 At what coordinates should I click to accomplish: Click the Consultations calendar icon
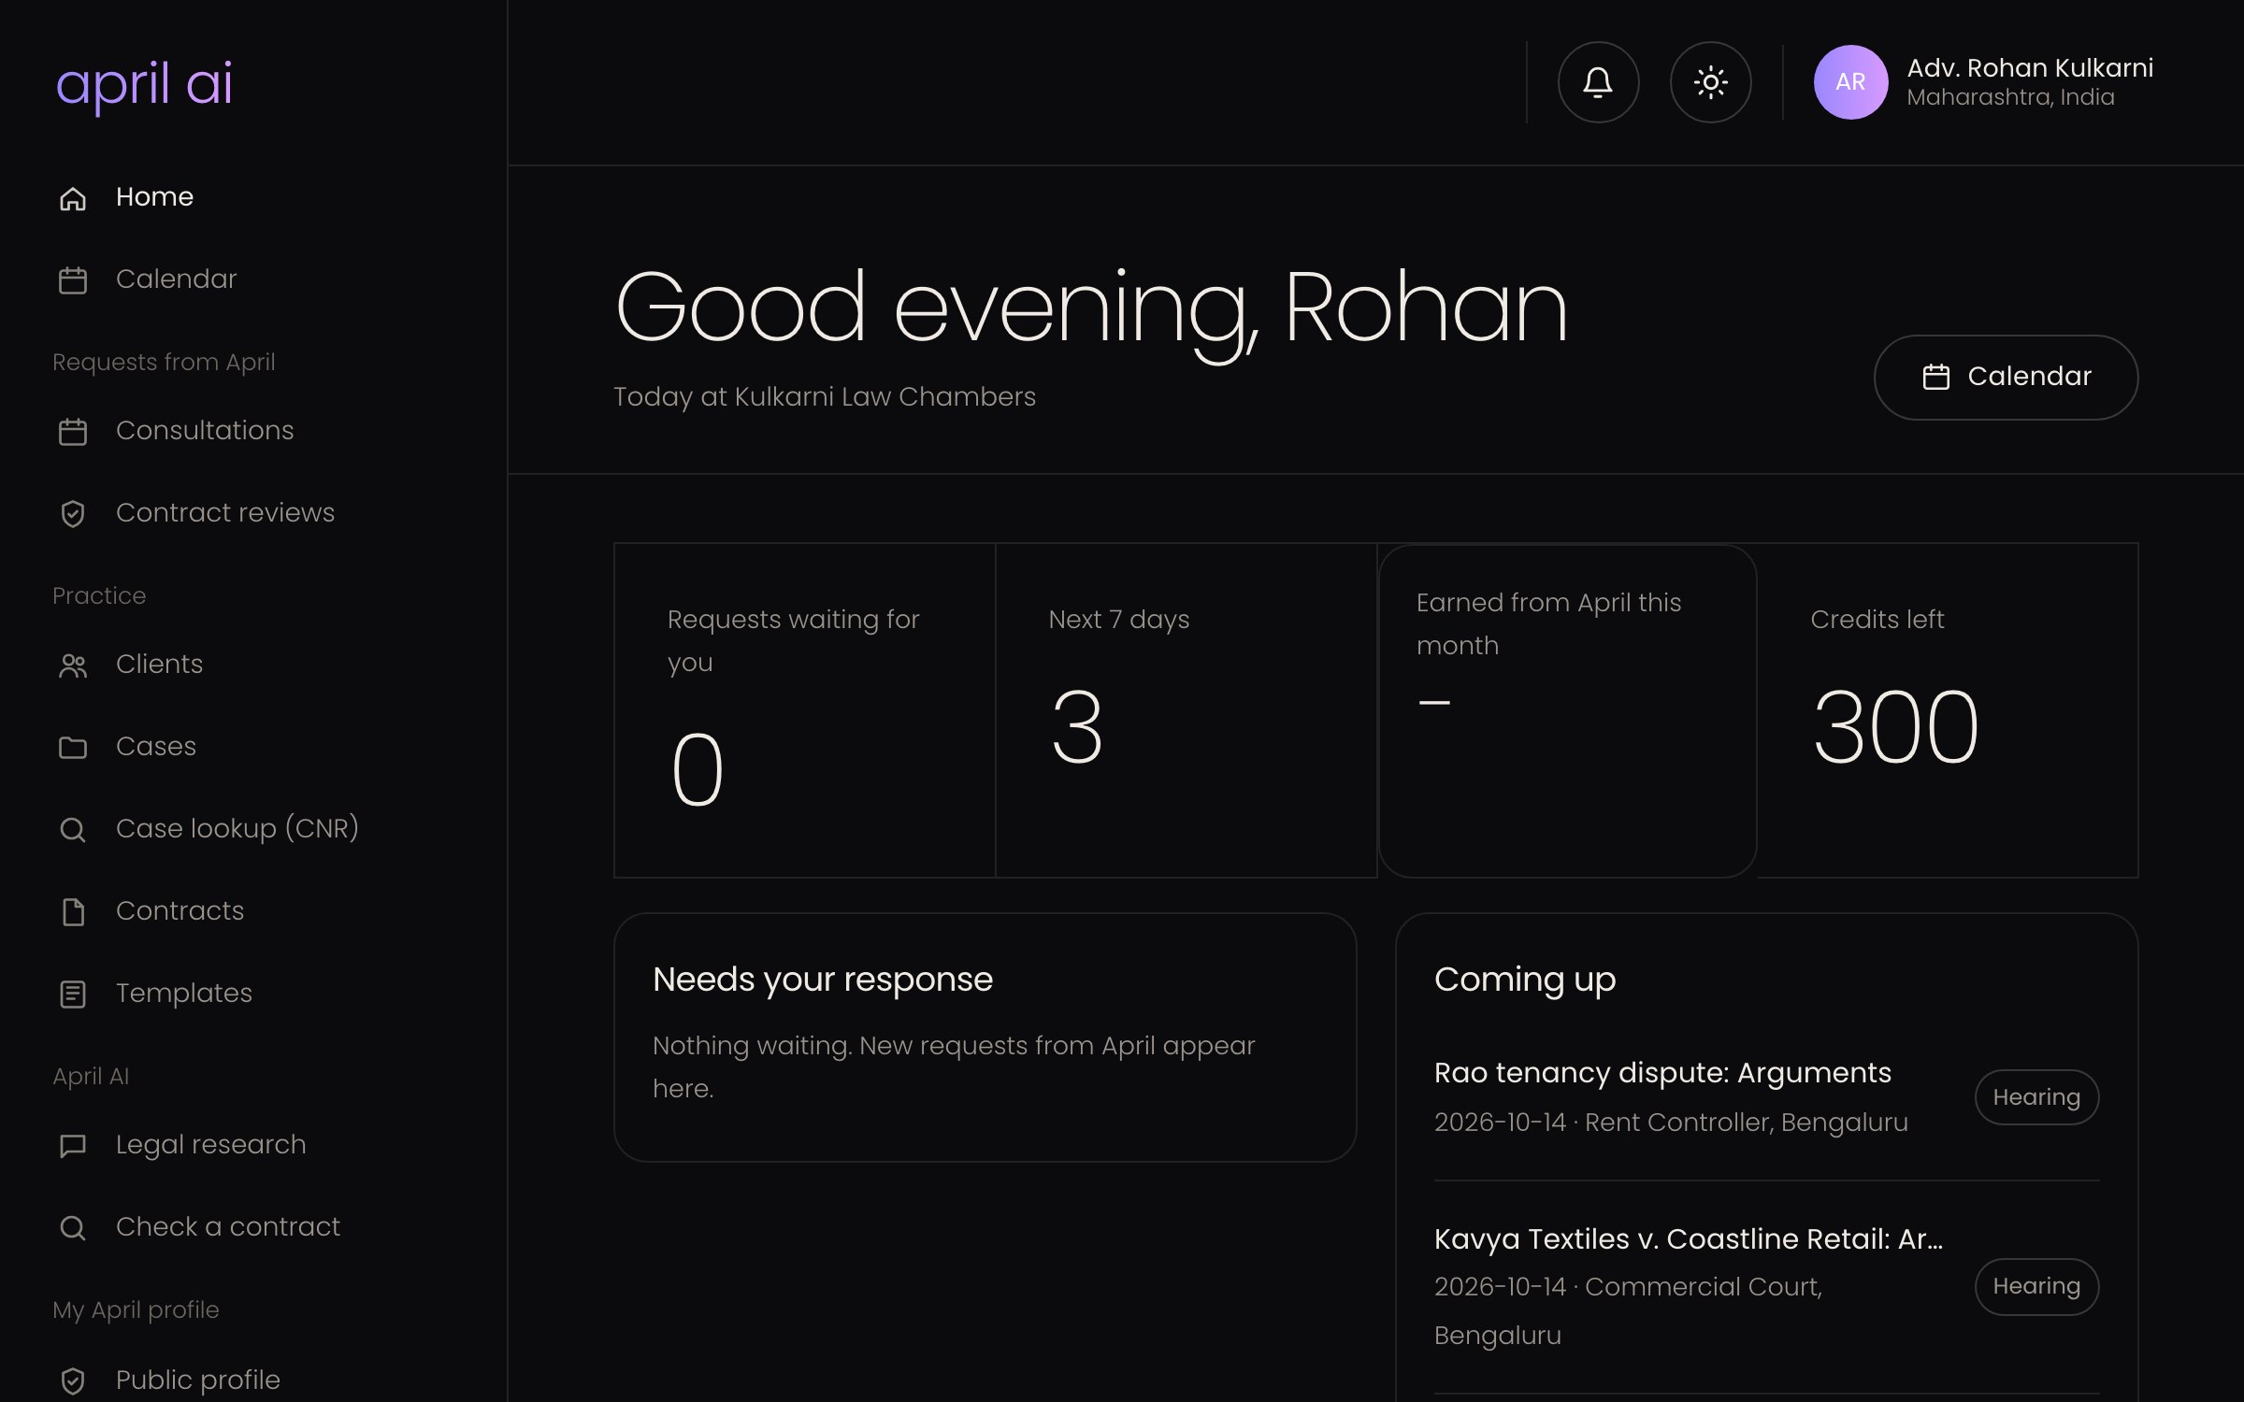73,432
